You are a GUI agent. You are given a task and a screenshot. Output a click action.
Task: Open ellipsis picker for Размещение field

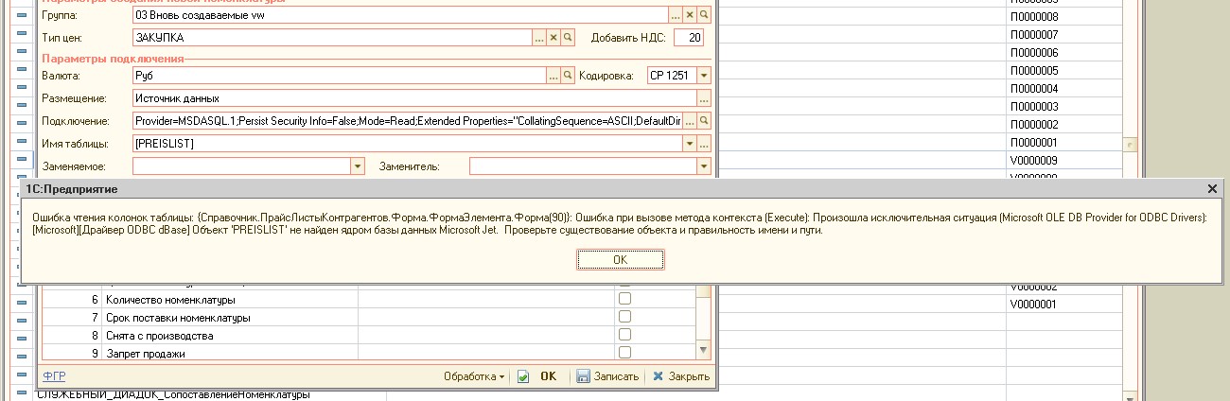tap(704, 97)
